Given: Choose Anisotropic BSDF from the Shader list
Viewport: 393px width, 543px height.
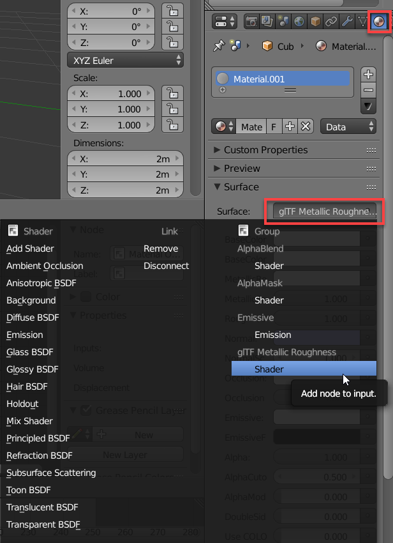Looking at the screenshot, I should [41, 283].
